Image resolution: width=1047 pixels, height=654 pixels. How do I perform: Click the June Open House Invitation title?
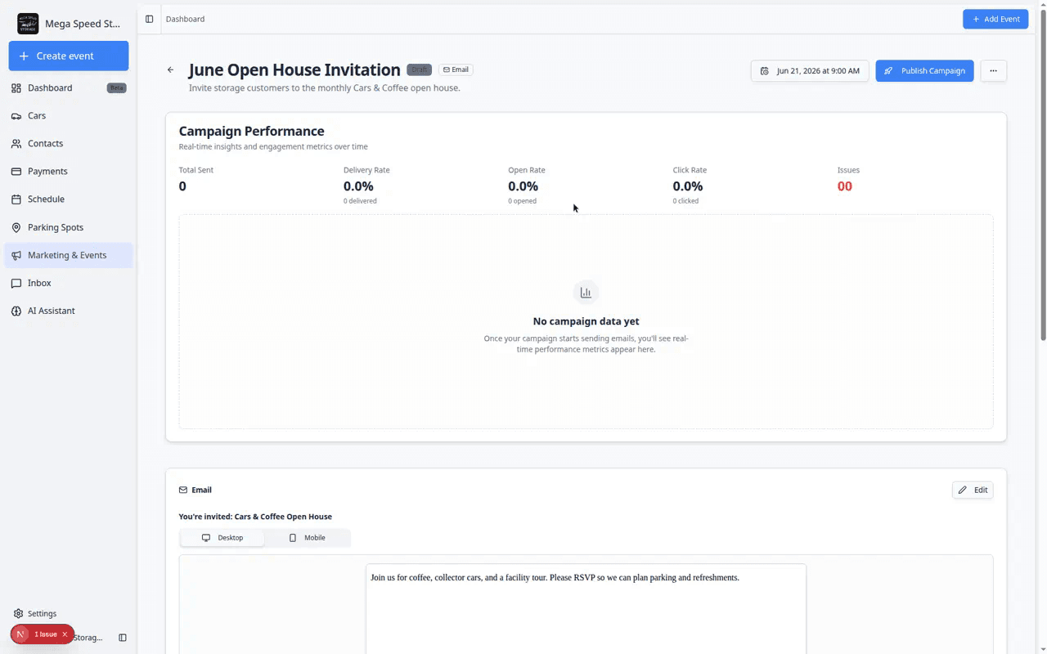pyautogui.click(x=294, y=70)
